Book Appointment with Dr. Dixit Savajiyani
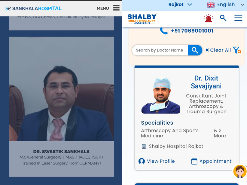The height and width of the screenshot is (185, 247). pyautogui.click(x=211, y=161)
